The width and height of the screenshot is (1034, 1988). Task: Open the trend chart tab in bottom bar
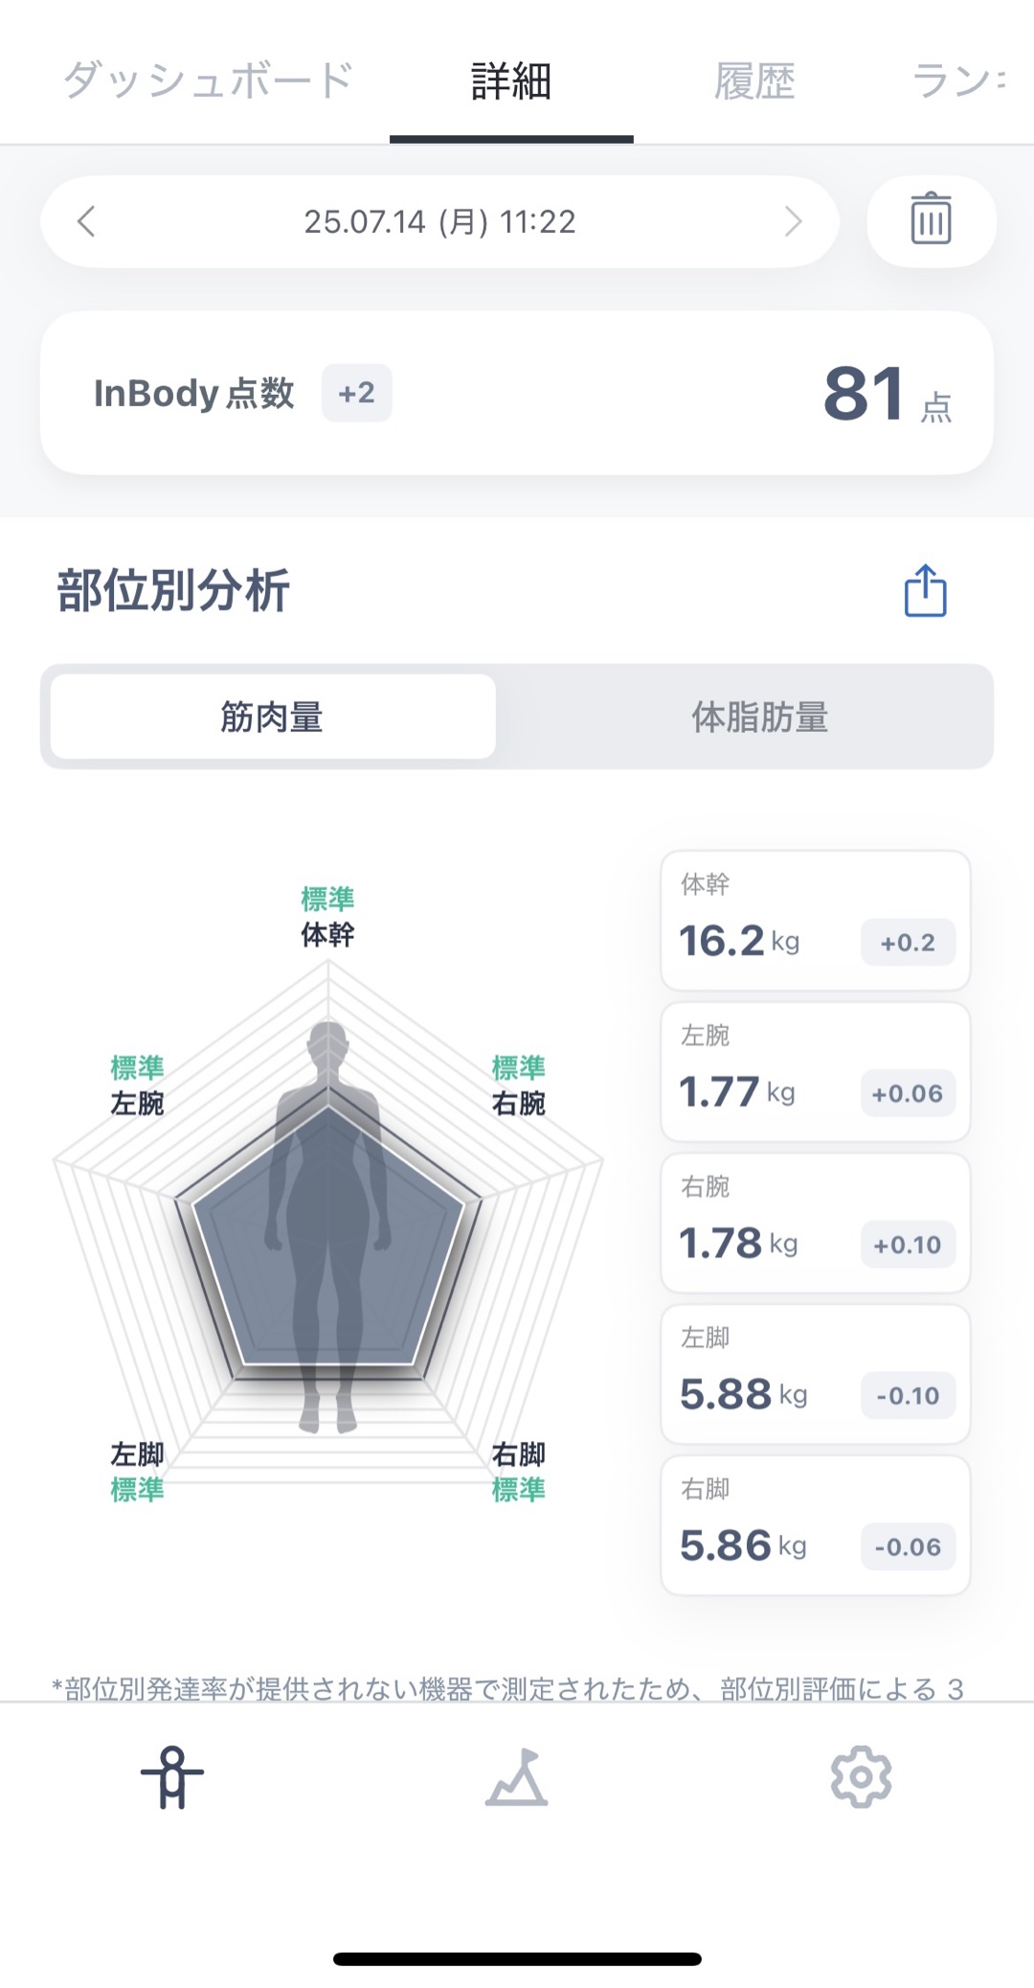tap(516, 1777)
